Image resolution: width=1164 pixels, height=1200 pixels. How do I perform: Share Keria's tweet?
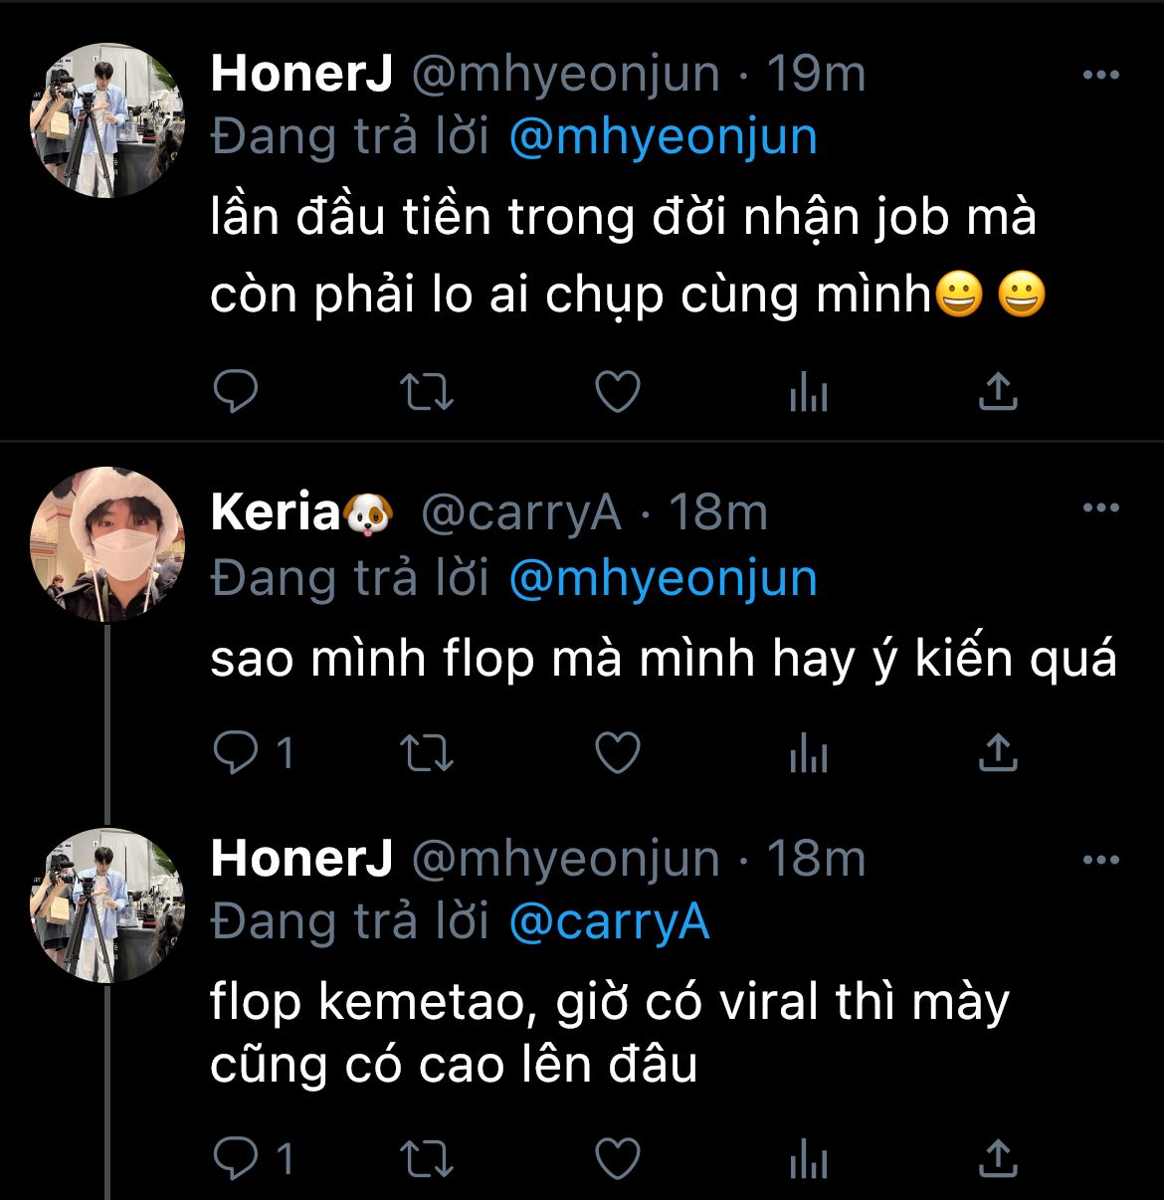click(x=998, y=753)
